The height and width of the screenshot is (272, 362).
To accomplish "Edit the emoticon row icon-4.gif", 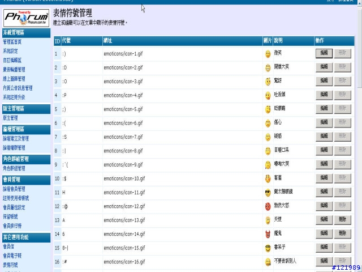I will 324,95.
